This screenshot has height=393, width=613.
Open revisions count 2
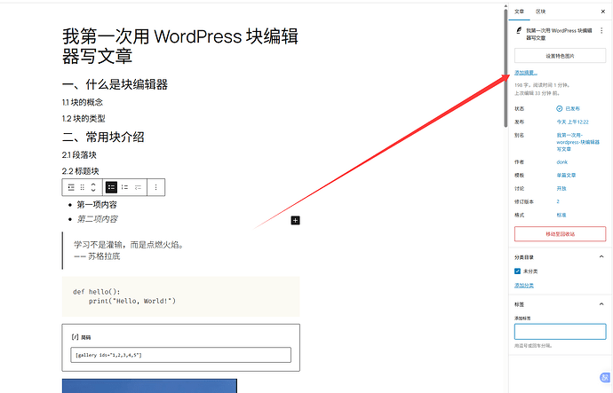click(558, 201)
